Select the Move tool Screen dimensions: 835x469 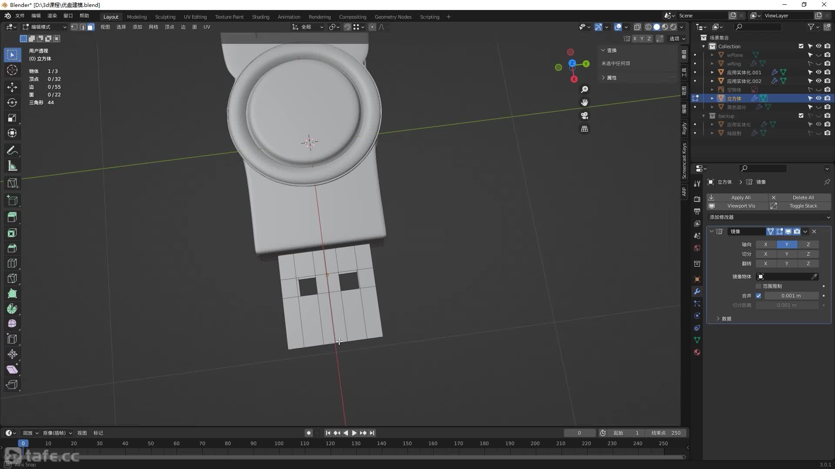pos(12,87)
